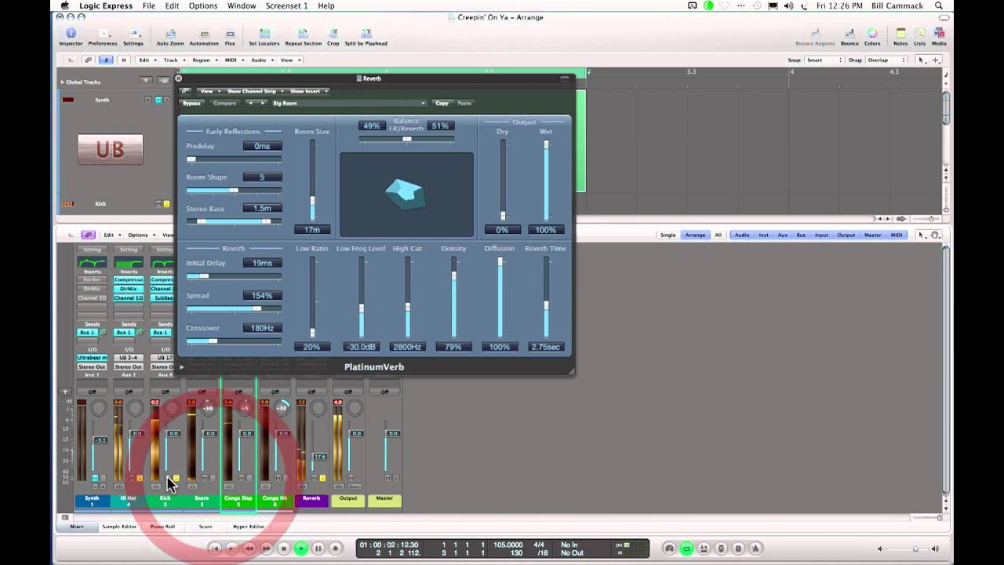The height and width of the screenshot is (565, 1004).
Task: Open the Big Room preset dropdown
Action: tap(348, 103)
